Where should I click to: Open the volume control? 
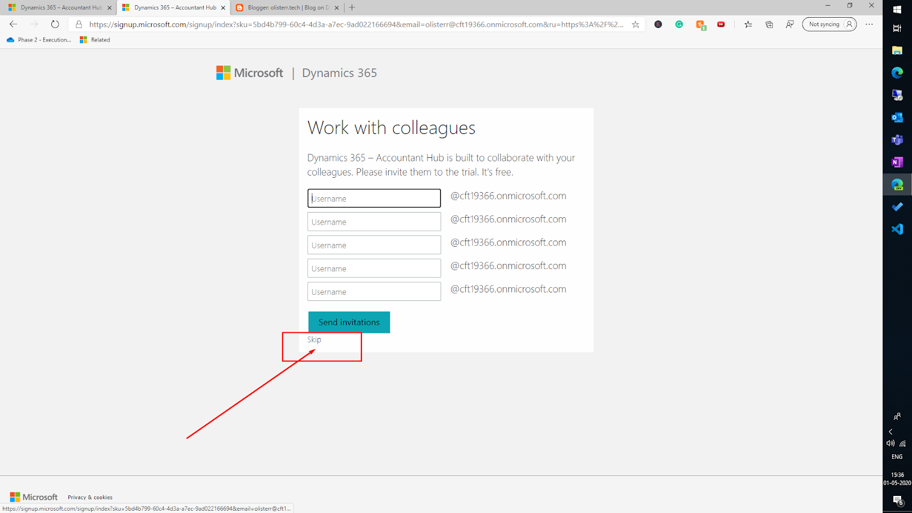890,443
